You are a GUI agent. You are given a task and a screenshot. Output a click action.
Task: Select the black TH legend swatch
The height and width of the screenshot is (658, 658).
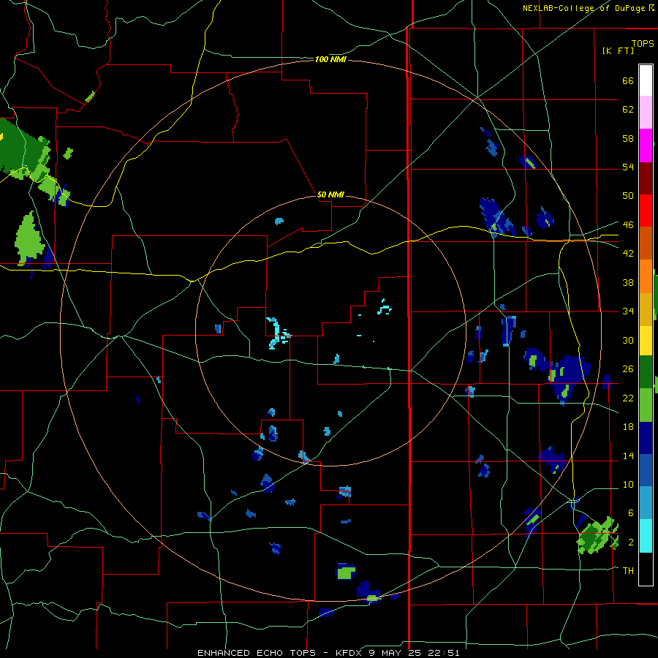coord(646,569)
